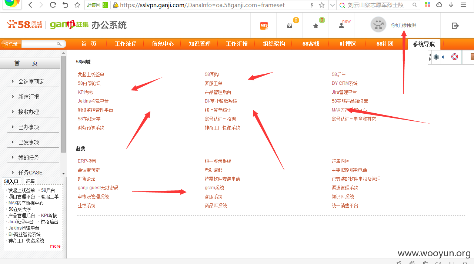Screen dimensions: 474x264
Task: Click the browser undo restore-tab icon
Action: tap(66, 5)
